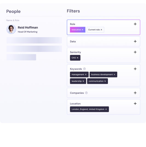Image resolution: width=146 pixels, height=147 pixels.
Task: Add a keyword using plus icon
Action: coord(135,69)
